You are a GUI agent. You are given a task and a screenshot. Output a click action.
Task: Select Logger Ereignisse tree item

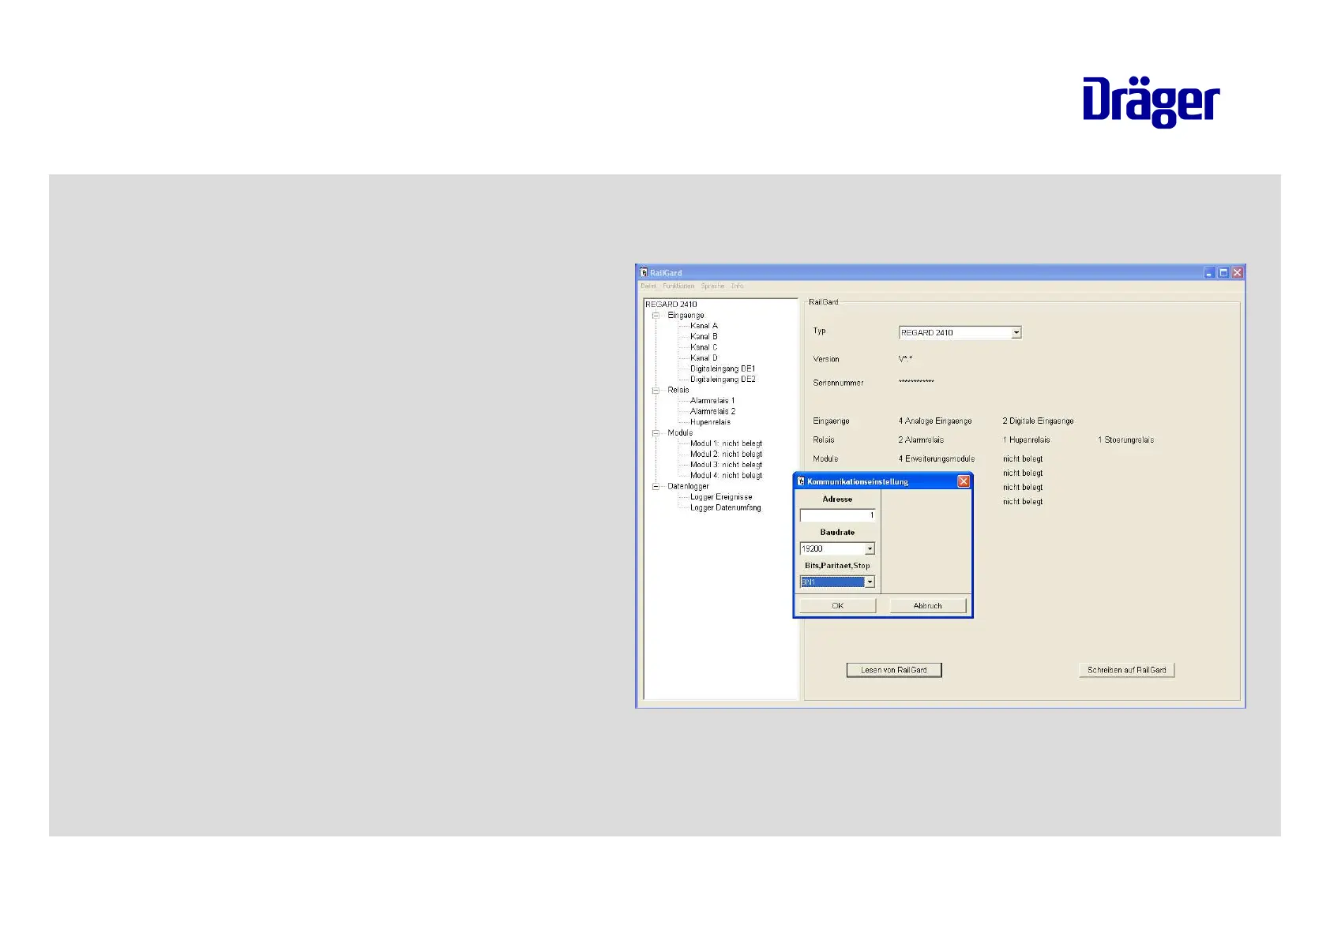721,497
